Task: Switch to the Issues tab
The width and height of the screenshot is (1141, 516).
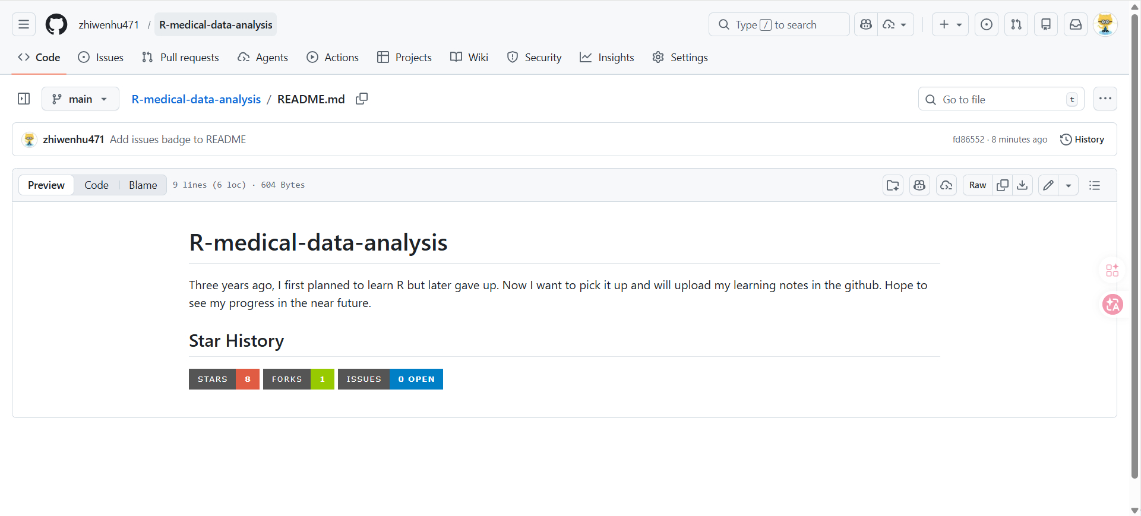Action: click(x=101, y=58)
